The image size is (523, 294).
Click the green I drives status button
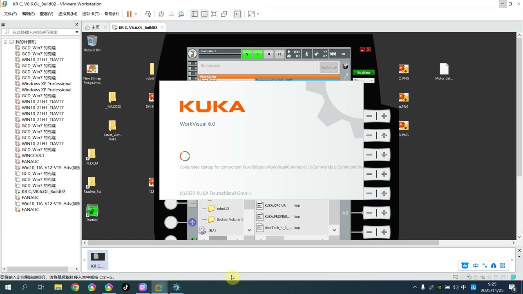258,54
